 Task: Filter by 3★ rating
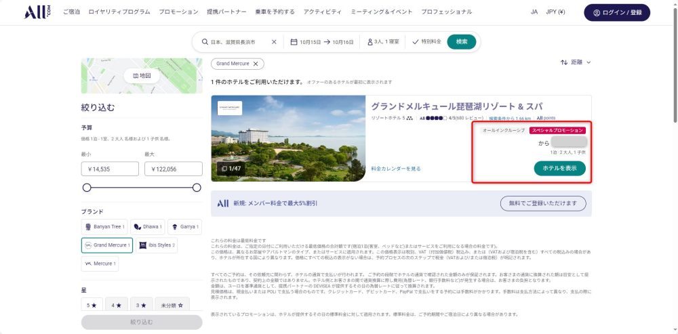(141, 305)
